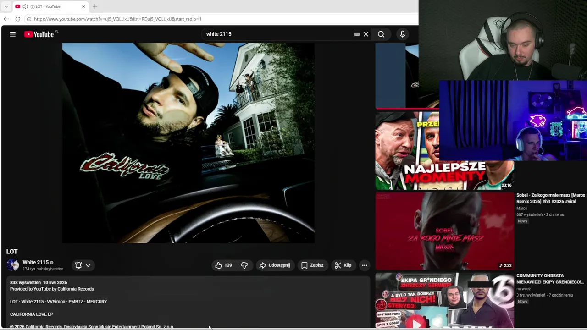
Task: Click the magnifier search button
Action: 381,34
